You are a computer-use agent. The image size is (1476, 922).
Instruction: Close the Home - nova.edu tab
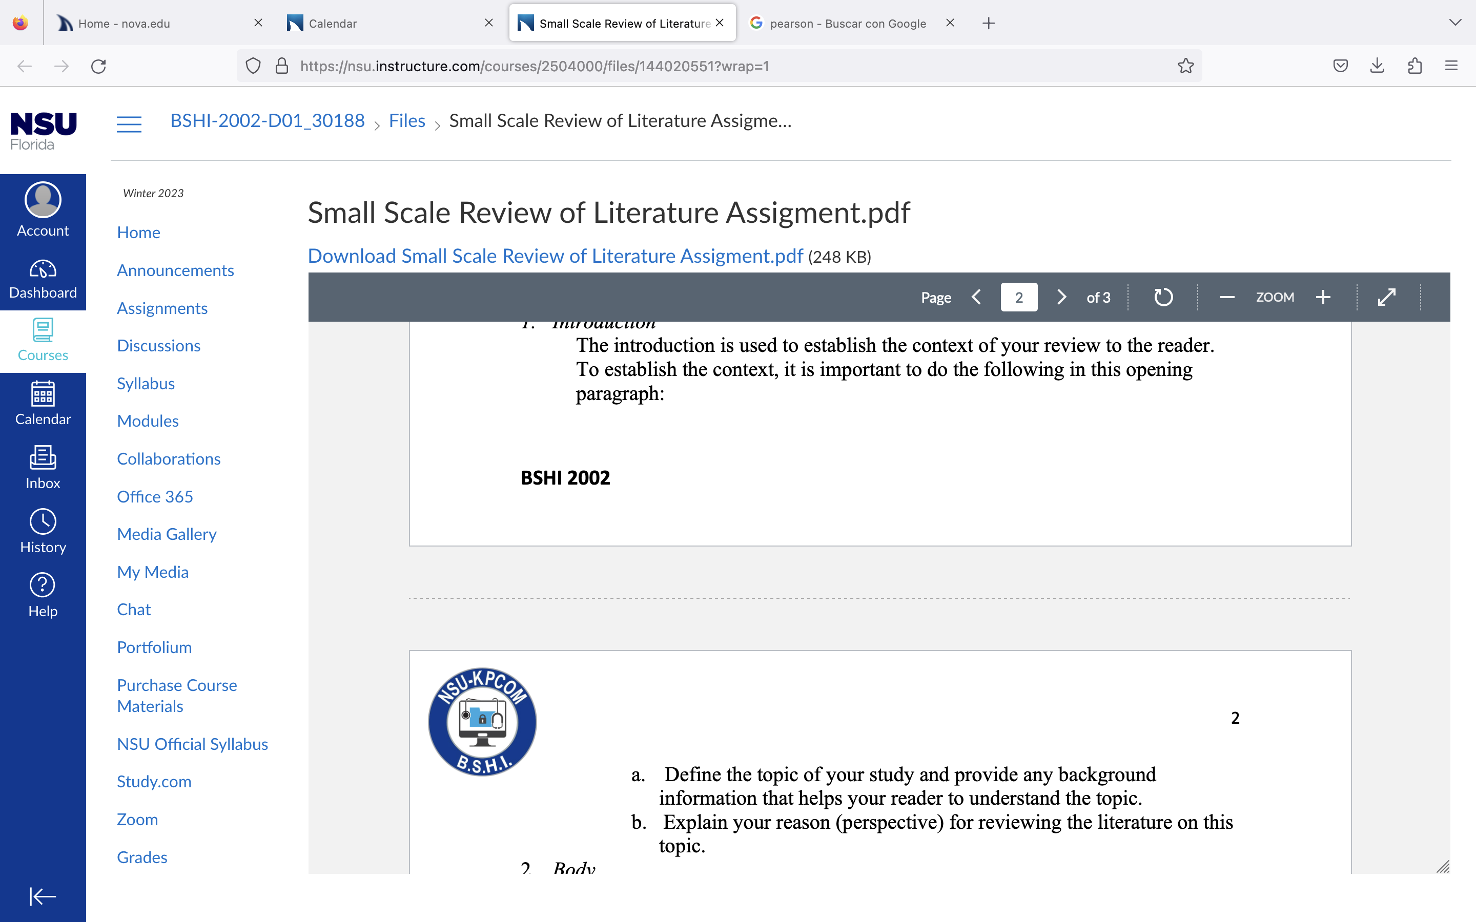tap(258, 23)
